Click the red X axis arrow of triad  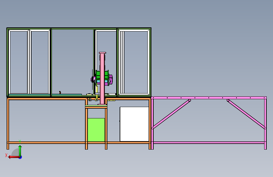[14, 157]
